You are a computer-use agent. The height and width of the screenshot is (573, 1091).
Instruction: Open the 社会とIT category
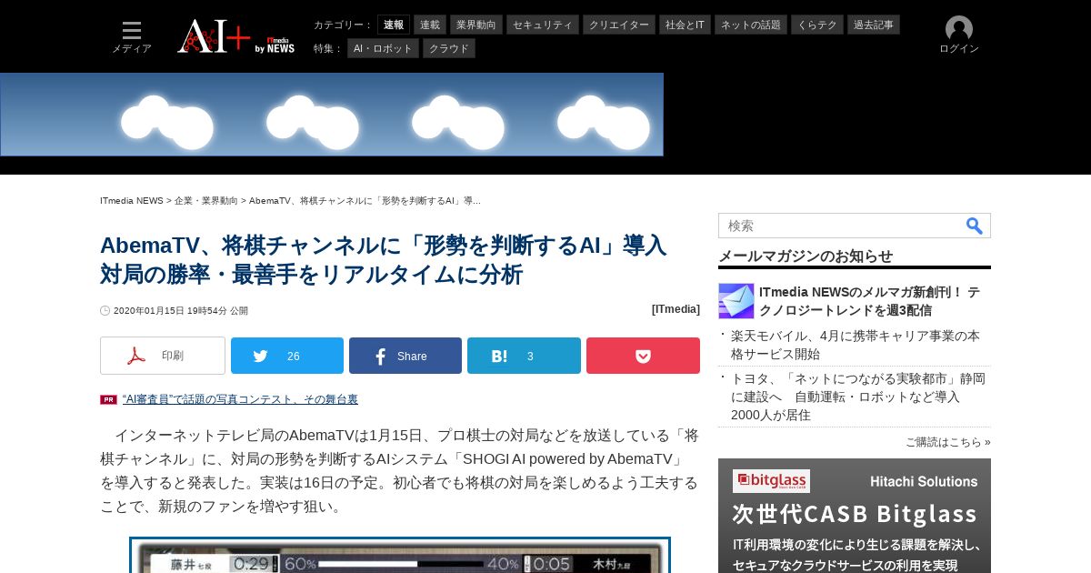tap(685, 25)
